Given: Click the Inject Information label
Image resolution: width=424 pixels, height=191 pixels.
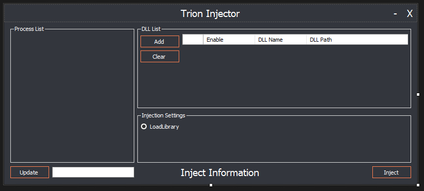Looking at the screenshot, I should (x=220, y=172).
